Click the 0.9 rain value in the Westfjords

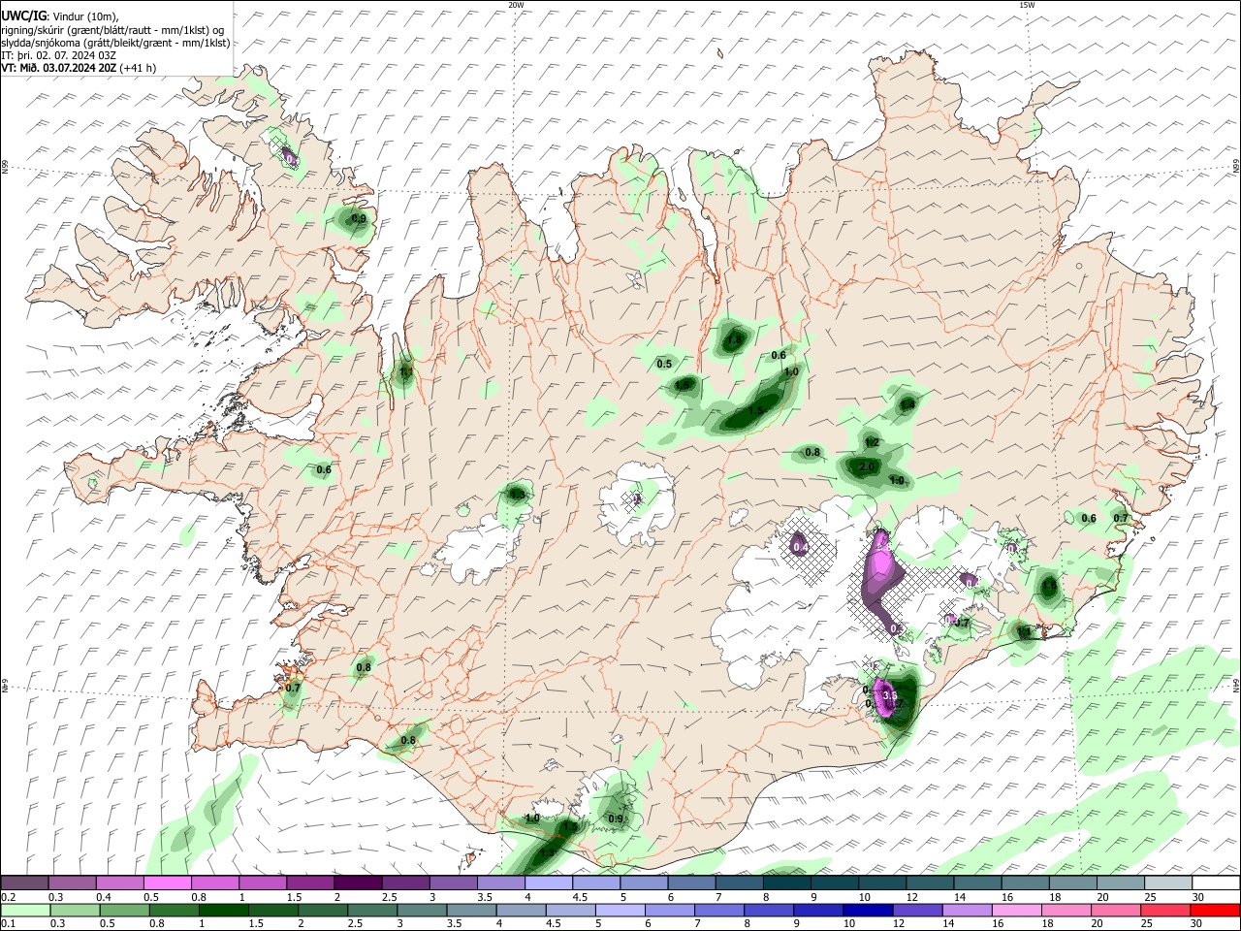click(x=359, y=219)
